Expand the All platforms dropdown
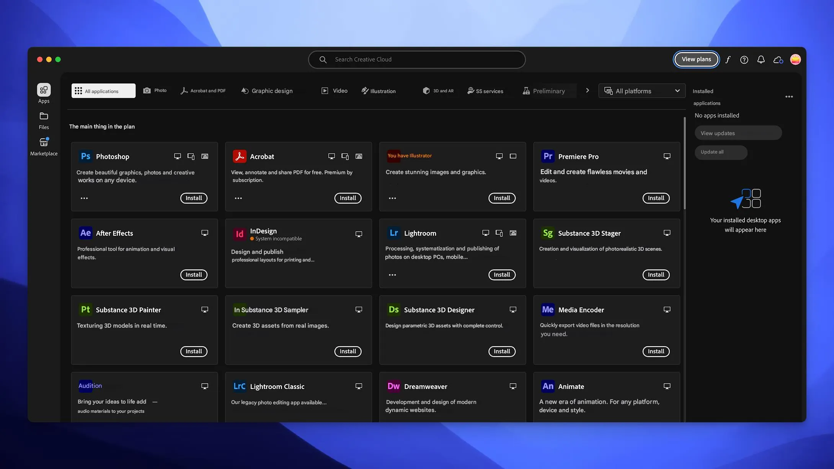Screen dimensions: 834x469 click(x=641, y=91)
